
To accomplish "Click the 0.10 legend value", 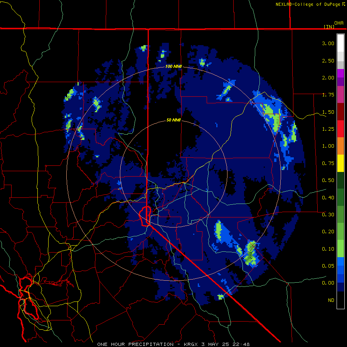I will [328, 249].
